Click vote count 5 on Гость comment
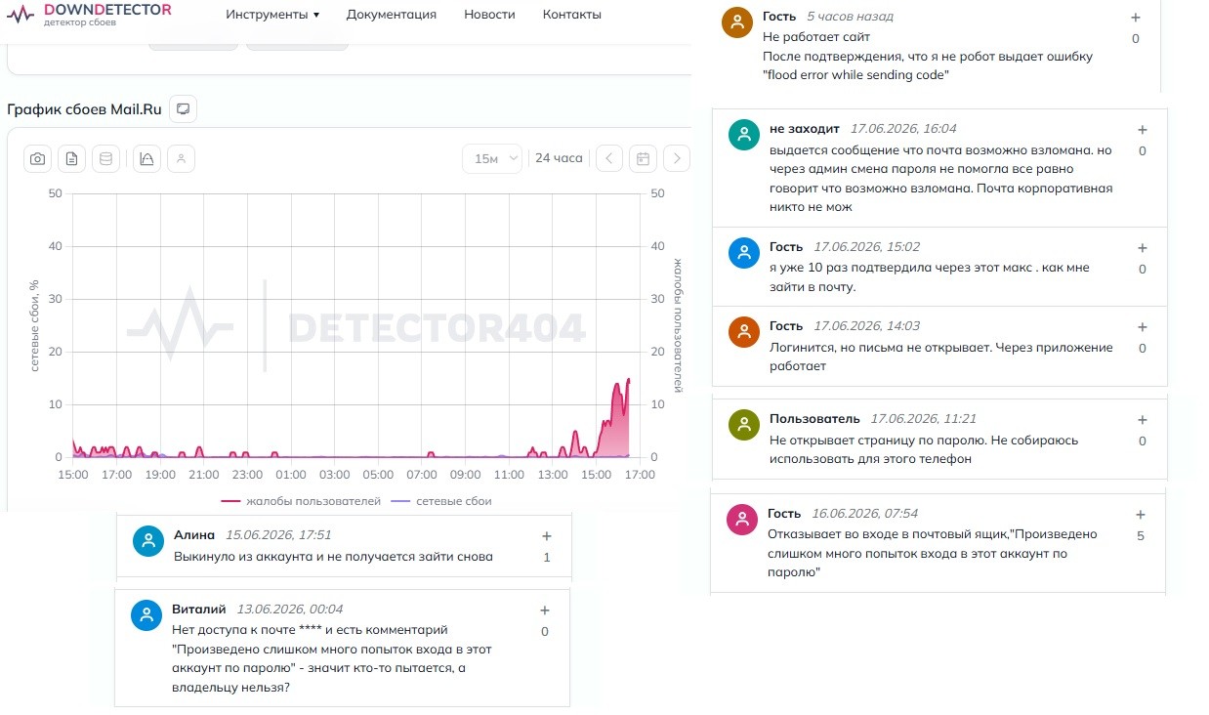Image resolution: width=1209 pixels, height=715 pixels. coord(1140,536)
